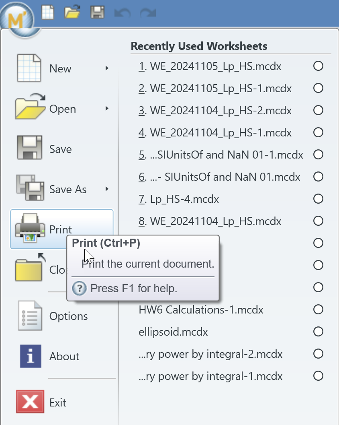339x425 pixels.
Task: Click the Redo arrow icon
Action: click(147, 12)
